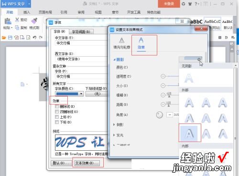Switch to the 插入 ribbon tab
This screenshot has height=176, width=239.
(x=27, y=12)
